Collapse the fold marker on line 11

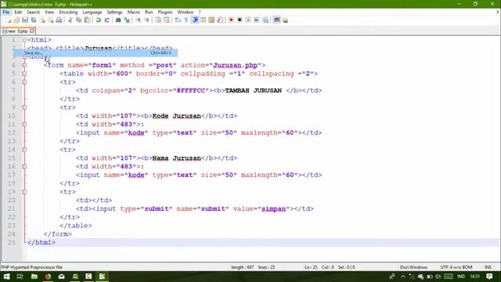[x=24, y=125]
